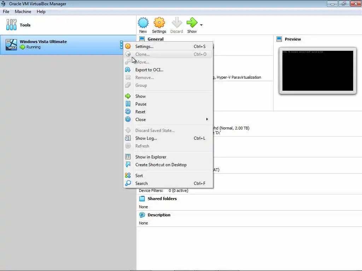This screenshot has width=362, height=271.
Task: Click the green Show arrow toolbar icon
Action: [192, 22]
